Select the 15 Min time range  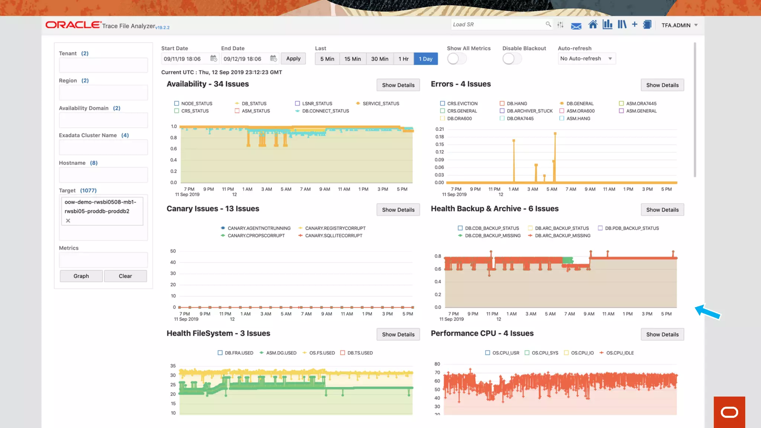352,59
